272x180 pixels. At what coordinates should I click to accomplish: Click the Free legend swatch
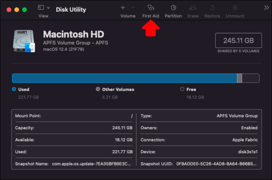point(182,89)
